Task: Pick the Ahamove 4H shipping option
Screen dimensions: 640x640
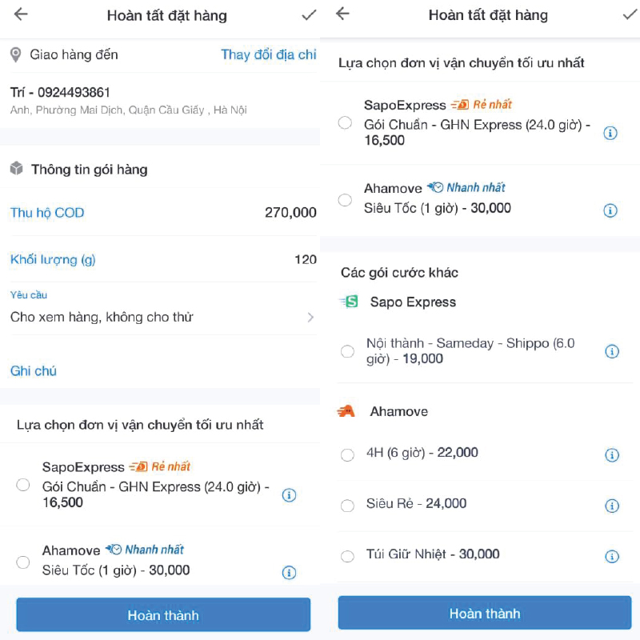Action: [347, 454]
